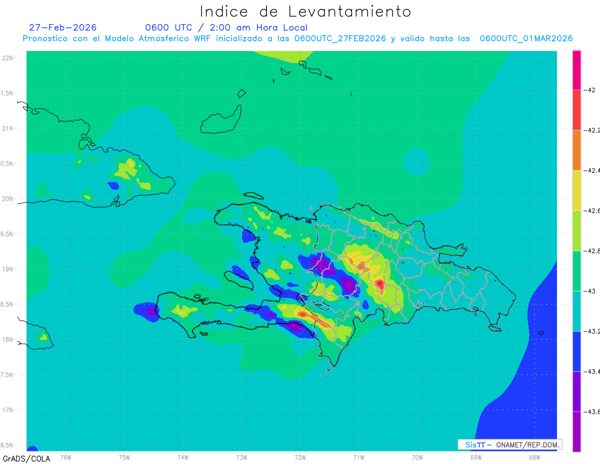Click the colorbar label "-42.4"
Viewport: 600px width, 464px height.
pos(592,170)
